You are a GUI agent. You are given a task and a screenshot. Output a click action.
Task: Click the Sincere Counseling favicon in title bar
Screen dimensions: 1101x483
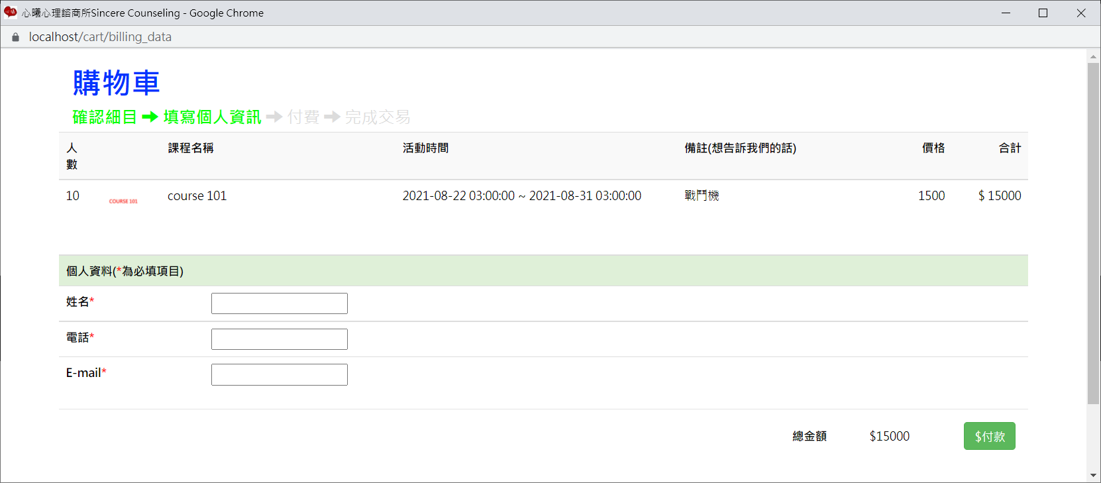pyautogui.click(x=10, y=13)
